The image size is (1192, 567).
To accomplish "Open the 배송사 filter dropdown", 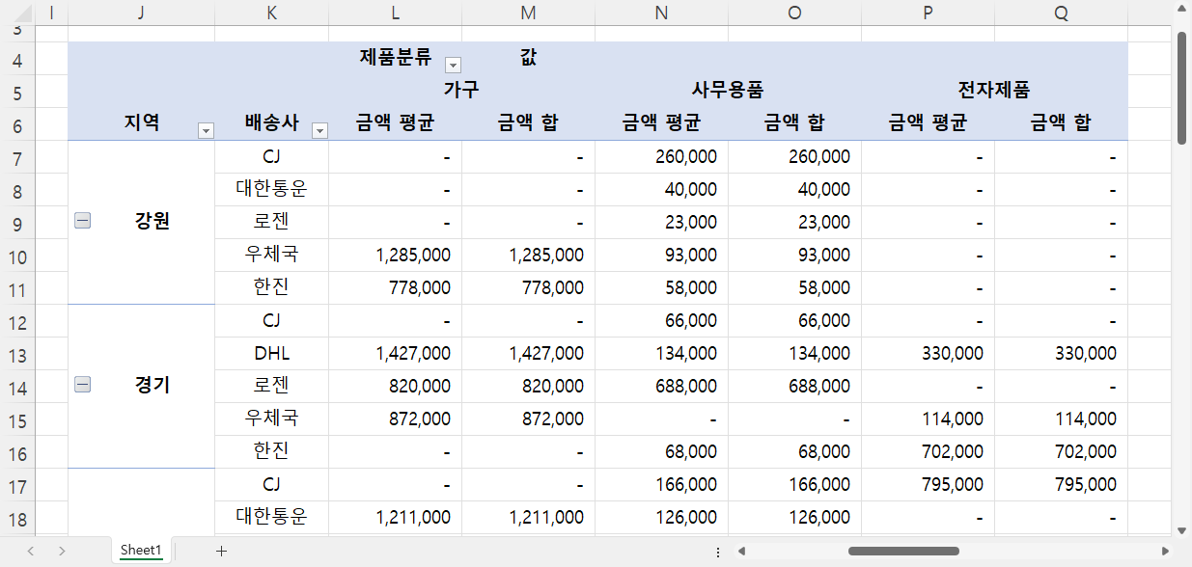I will tap(319, 128).
